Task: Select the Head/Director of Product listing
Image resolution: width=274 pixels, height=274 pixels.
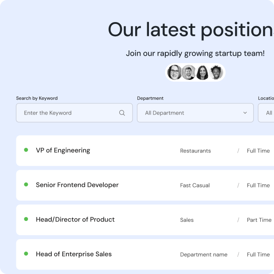Action: click(x=75, y=219)
